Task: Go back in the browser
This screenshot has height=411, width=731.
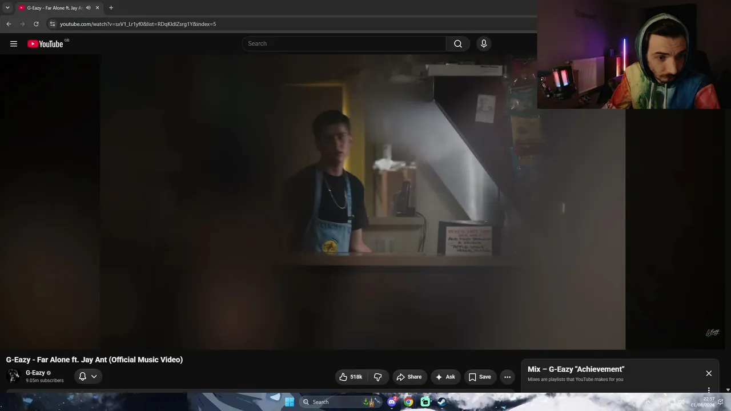Action: click(9, 24)
